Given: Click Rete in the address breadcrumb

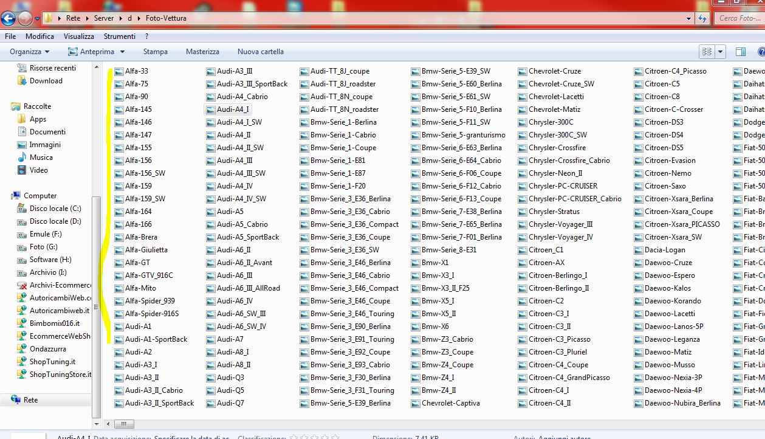Looking at the screenshot, I should tap(73, 18).
